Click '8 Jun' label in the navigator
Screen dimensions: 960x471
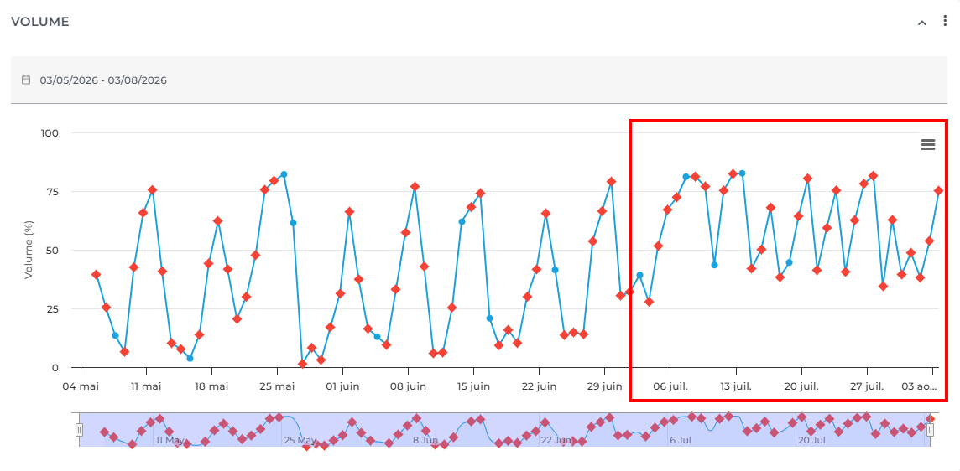click(x=425, y=440)
